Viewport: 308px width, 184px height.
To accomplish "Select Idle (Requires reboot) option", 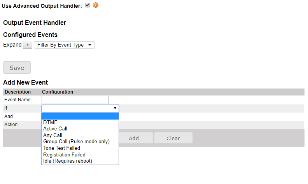I will point(68,161).
